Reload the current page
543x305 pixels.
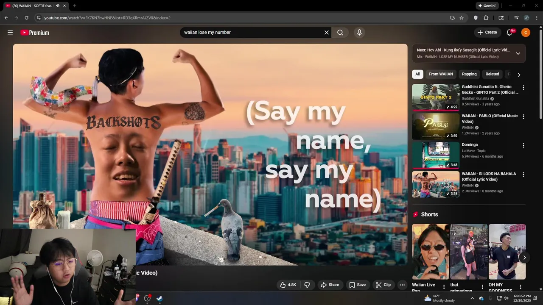tap(26, 18)
